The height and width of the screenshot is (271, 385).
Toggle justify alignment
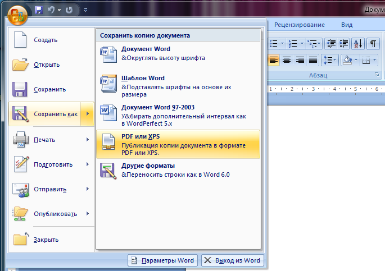tap(313, 60)
